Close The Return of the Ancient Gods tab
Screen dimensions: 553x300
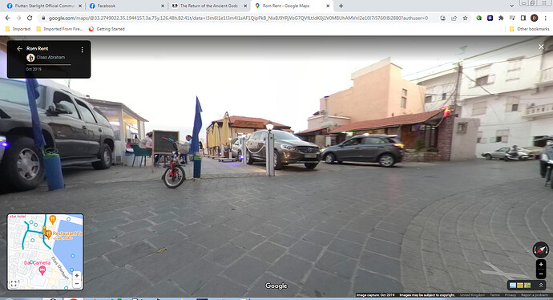[x=245, y=6]
